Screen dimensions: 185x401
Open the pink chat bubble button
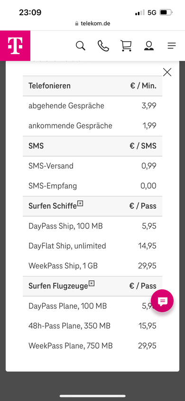pyautogui.click(x=162, y=301)
